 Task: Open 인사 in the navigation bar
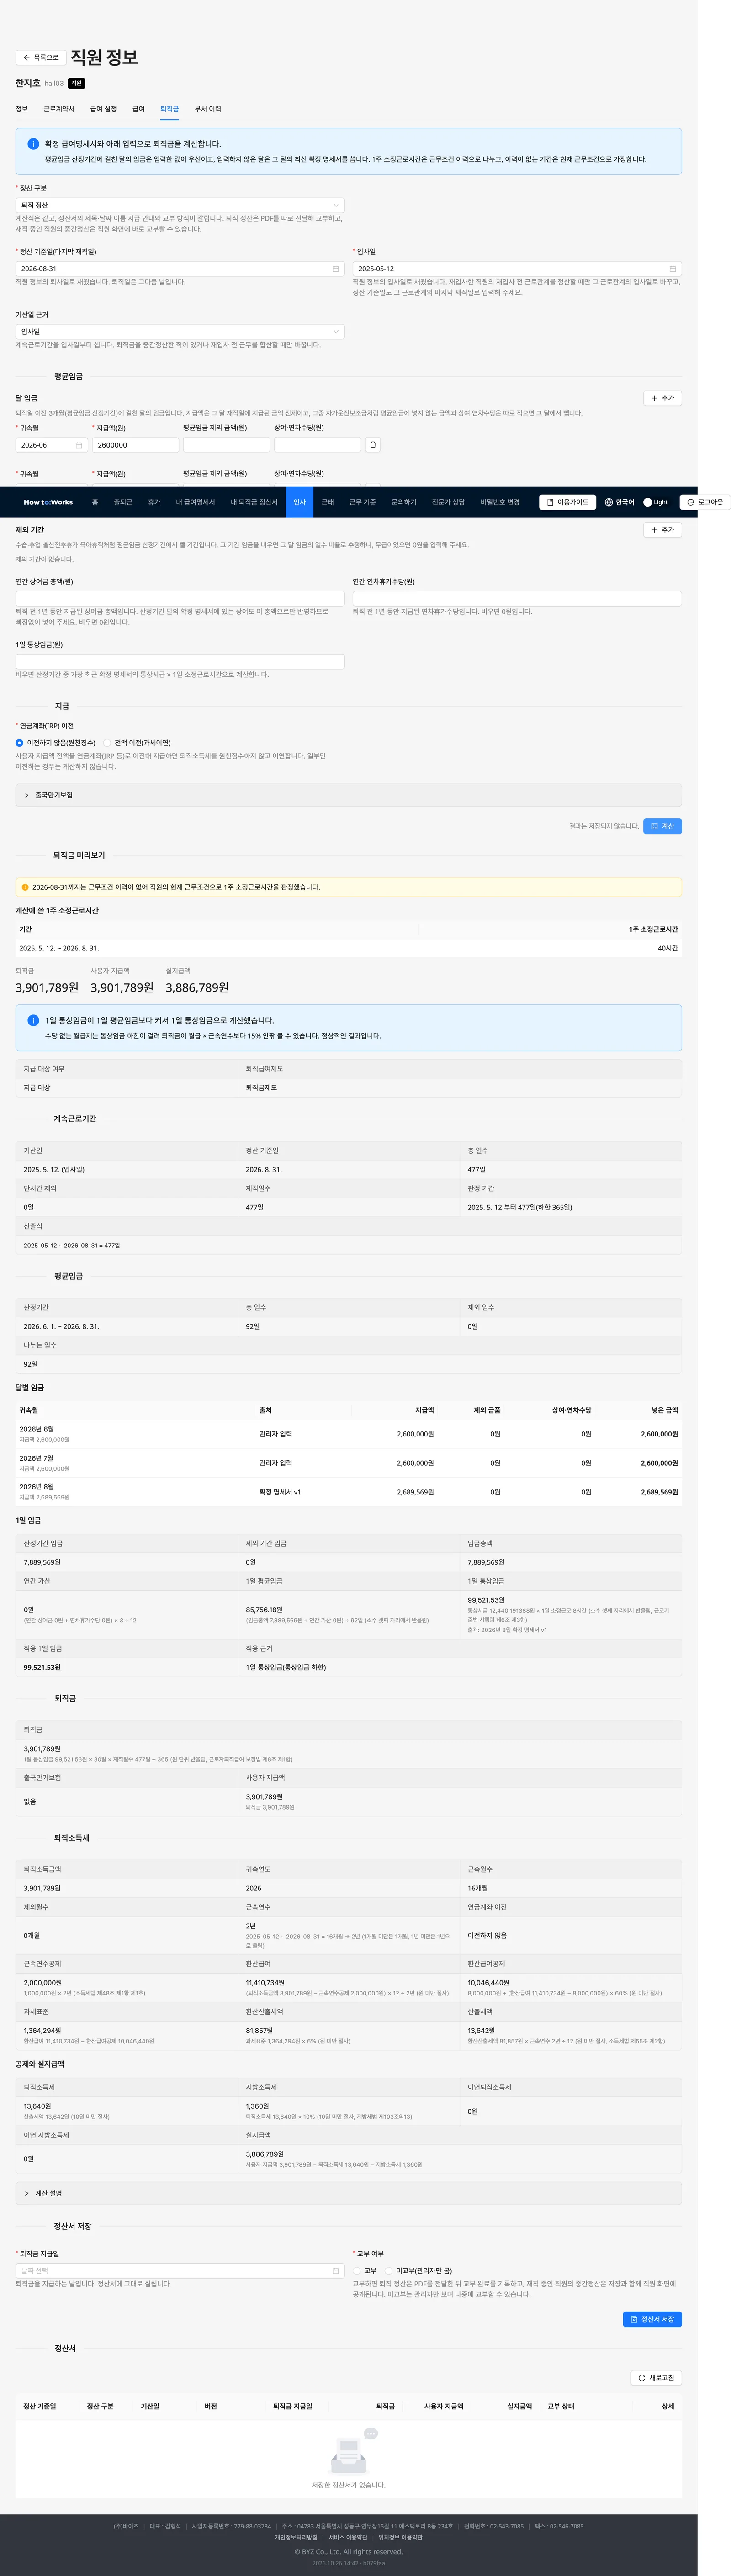click(x=299, y=502)
